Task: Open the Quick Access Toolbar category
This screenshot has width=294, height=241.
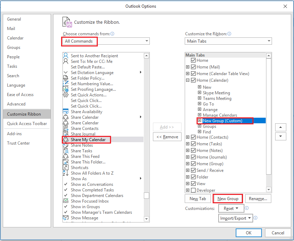Action: coord(27,123)
